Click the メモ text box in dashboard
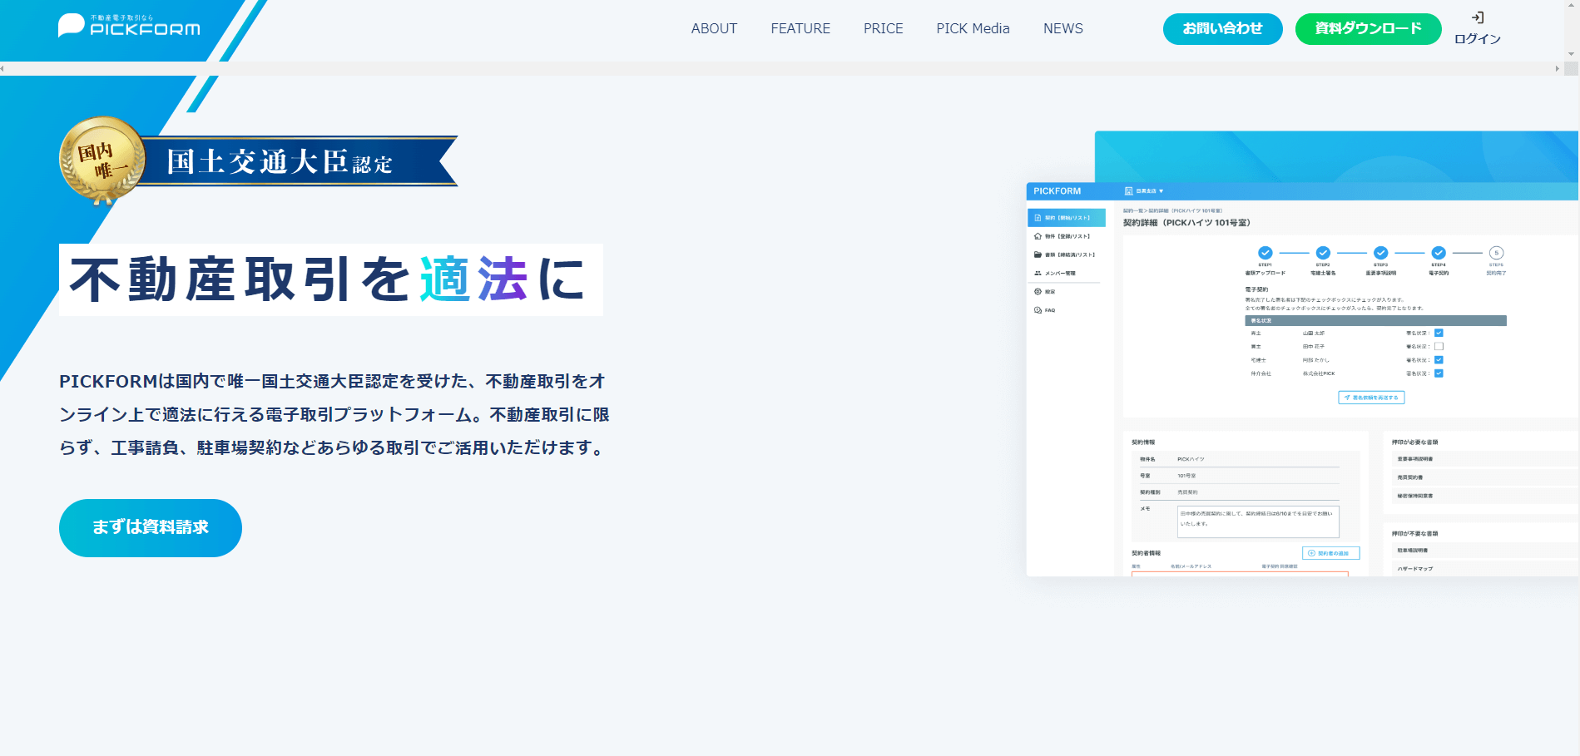This screenshot has width=1580, height=756. tap(1258, 521)
